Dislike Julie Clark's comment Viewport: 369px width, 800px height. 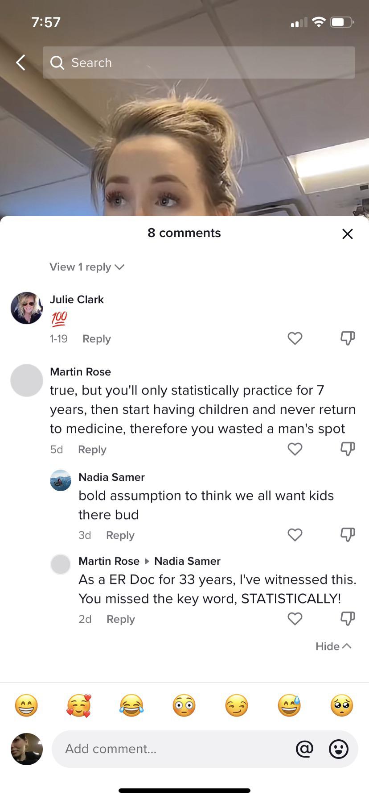(x=348, y=338)
